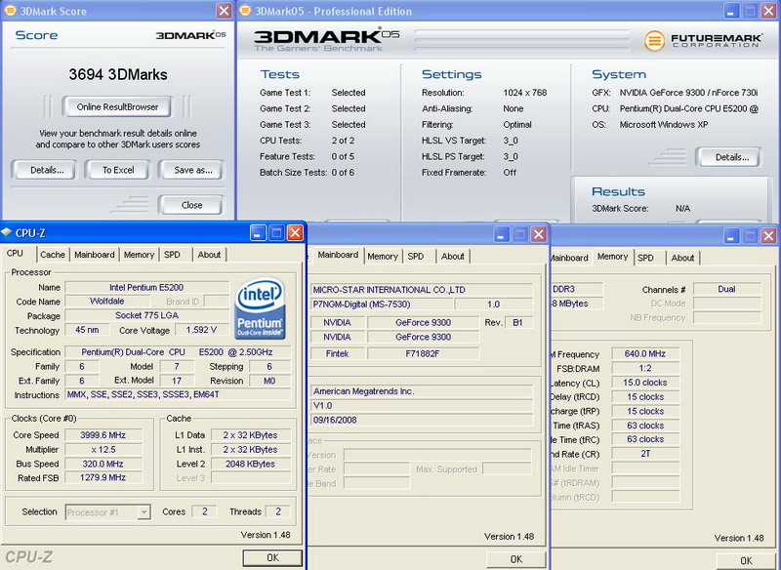Select the CPU tab in CPU-Z
Viewport: 781px width, 570px height.
coord(15,254)
